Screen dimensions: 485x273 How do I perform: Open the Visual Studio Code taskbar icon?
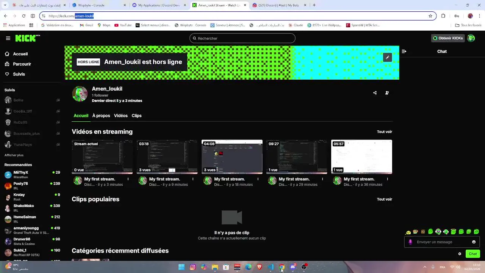click(271, 267)
